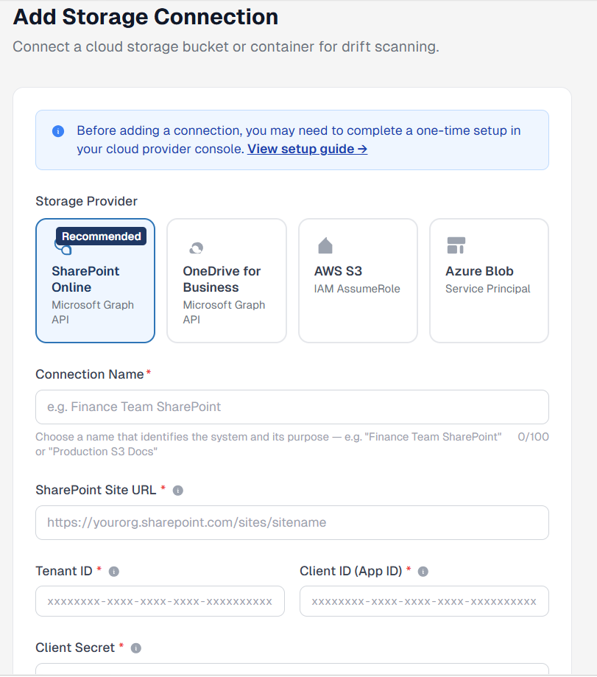Click the IAM AssumeRole subtitle text
Image resolution: width=597 pixels, height=677 pixels.
pyautogui.click(x=357, y=289)
